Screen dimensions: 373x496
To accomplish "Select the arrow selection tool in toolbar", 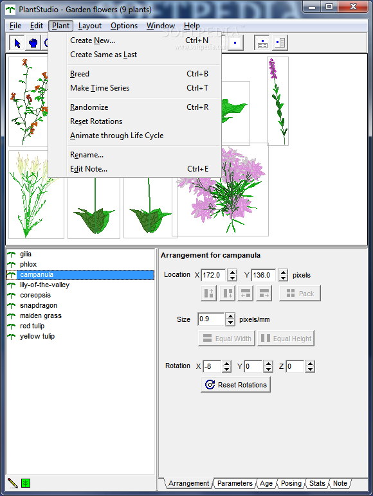I will [x=17, y=42].
